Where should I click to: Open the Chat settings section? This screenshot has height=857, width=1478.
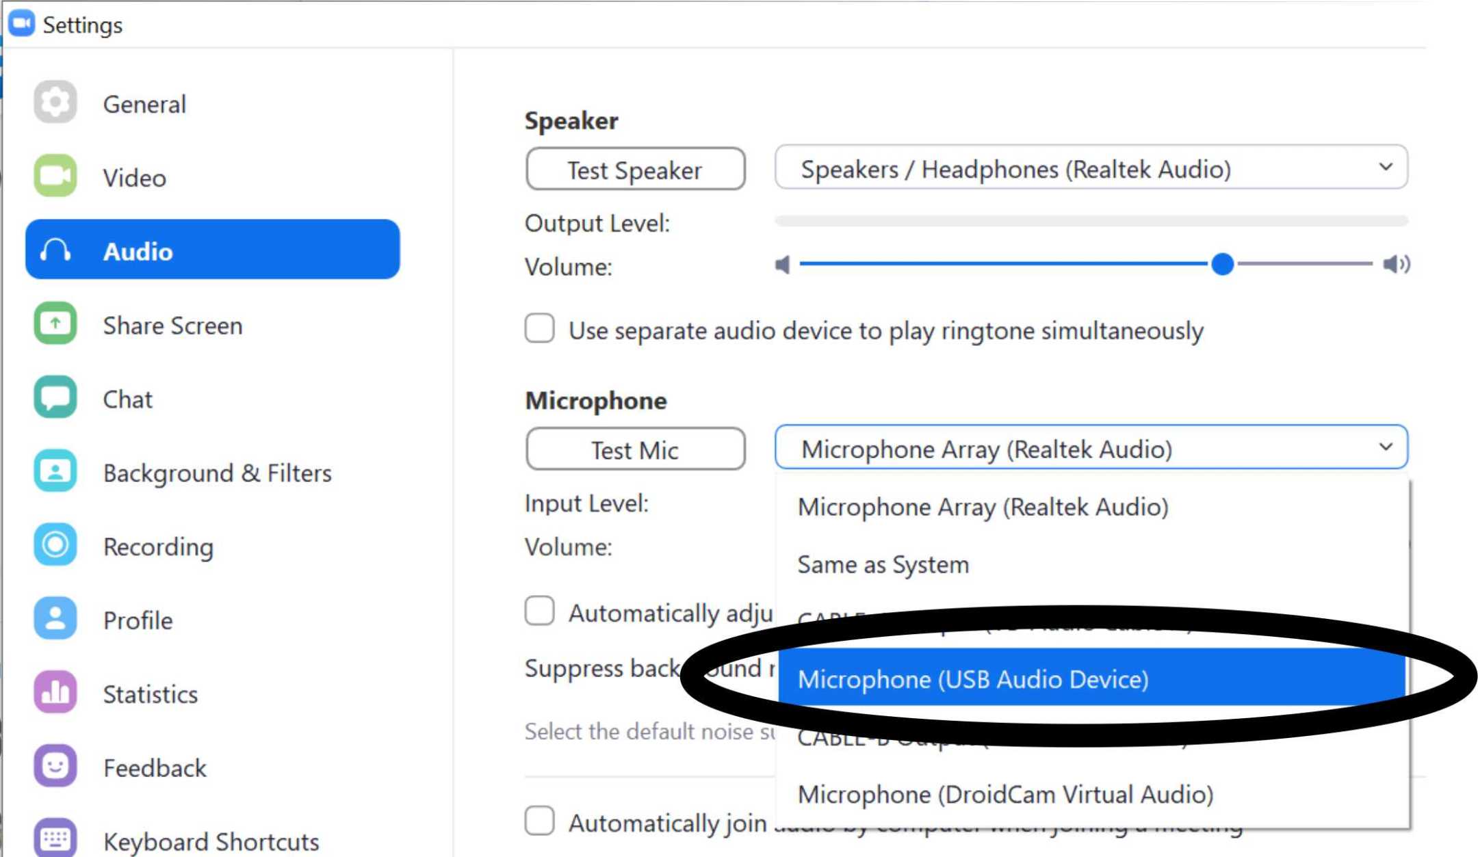127,399
